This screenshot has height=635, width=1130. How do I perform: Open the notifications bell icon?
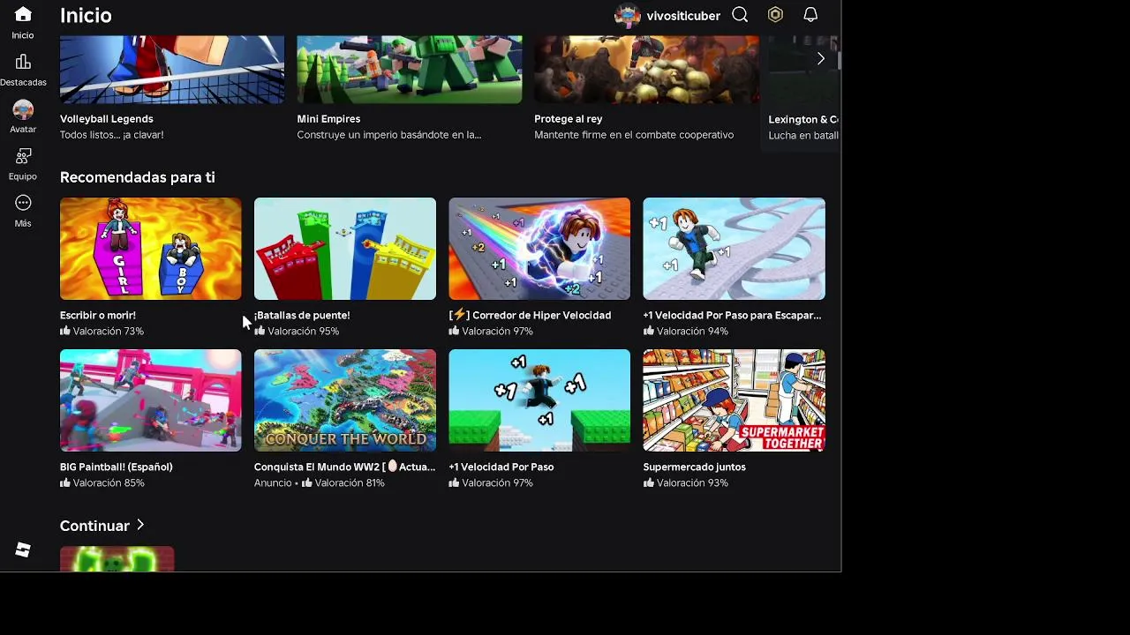[810, 15]
